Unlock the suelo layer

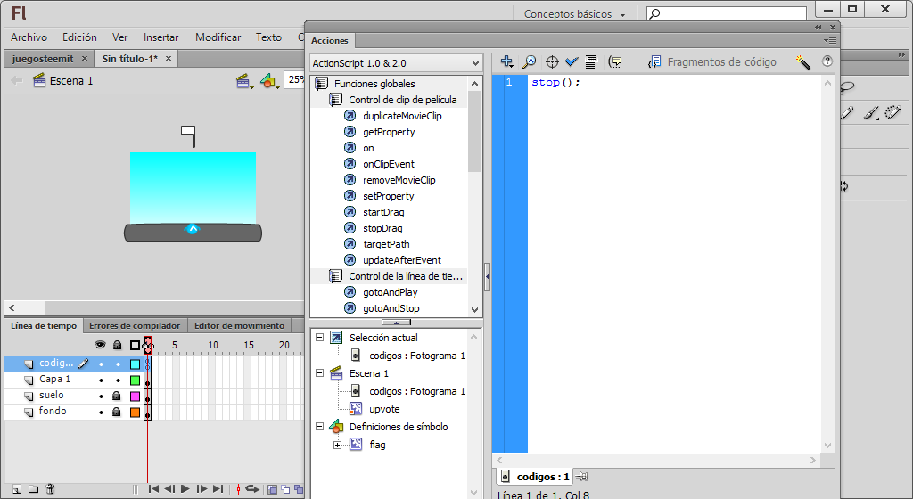point(117,396)
